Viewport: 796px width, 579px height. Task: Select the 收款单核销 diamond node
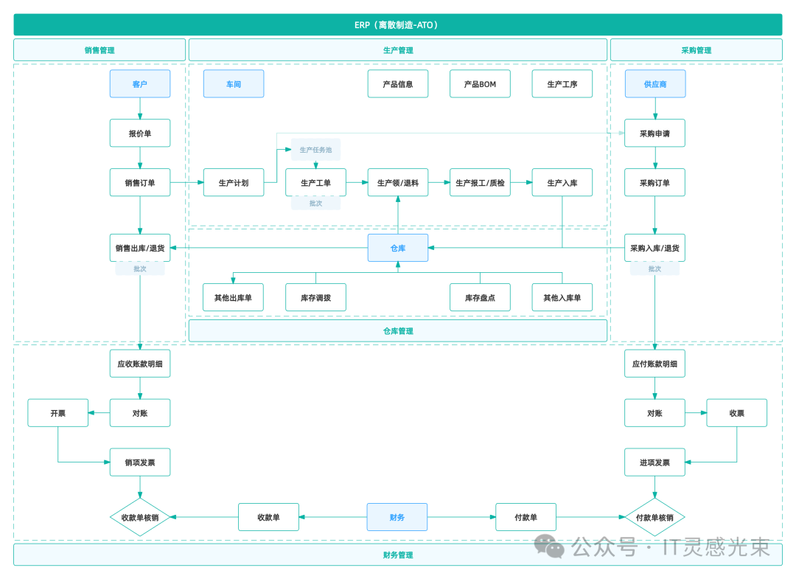tap(140, 518)
